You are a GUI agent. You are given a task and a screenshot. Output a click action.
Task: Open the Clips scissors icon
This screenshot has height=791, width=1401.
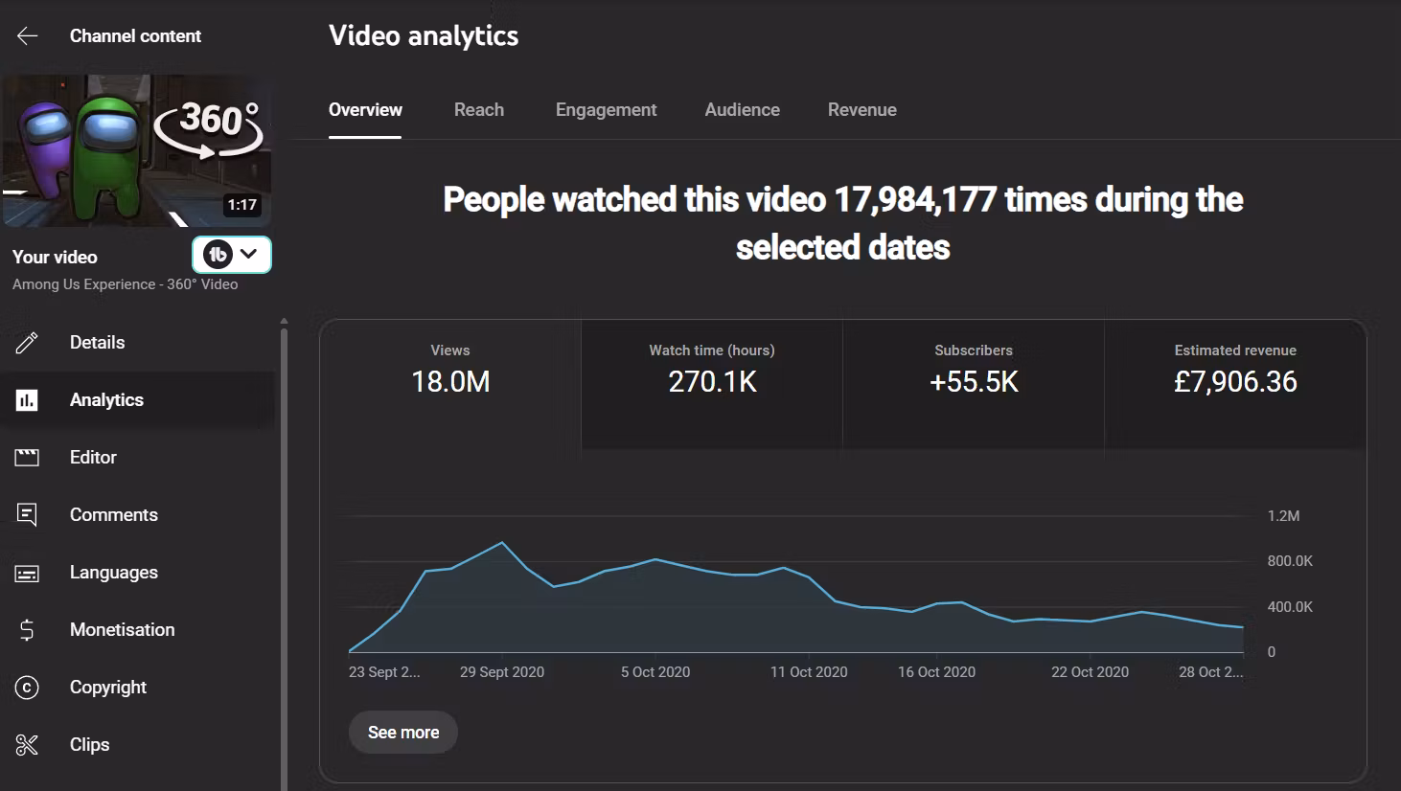pyautogui.click(x=27, y=745)
